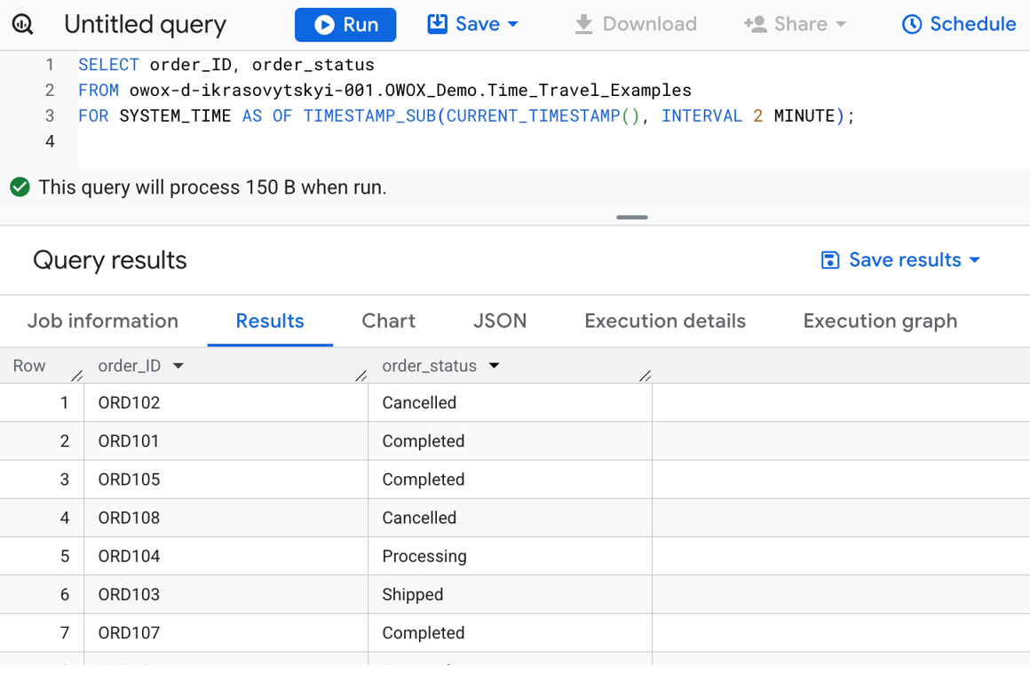1030x682 pixels.
Task: Click the green query validation checkmark icon
Action: click(x=20, y=187)
